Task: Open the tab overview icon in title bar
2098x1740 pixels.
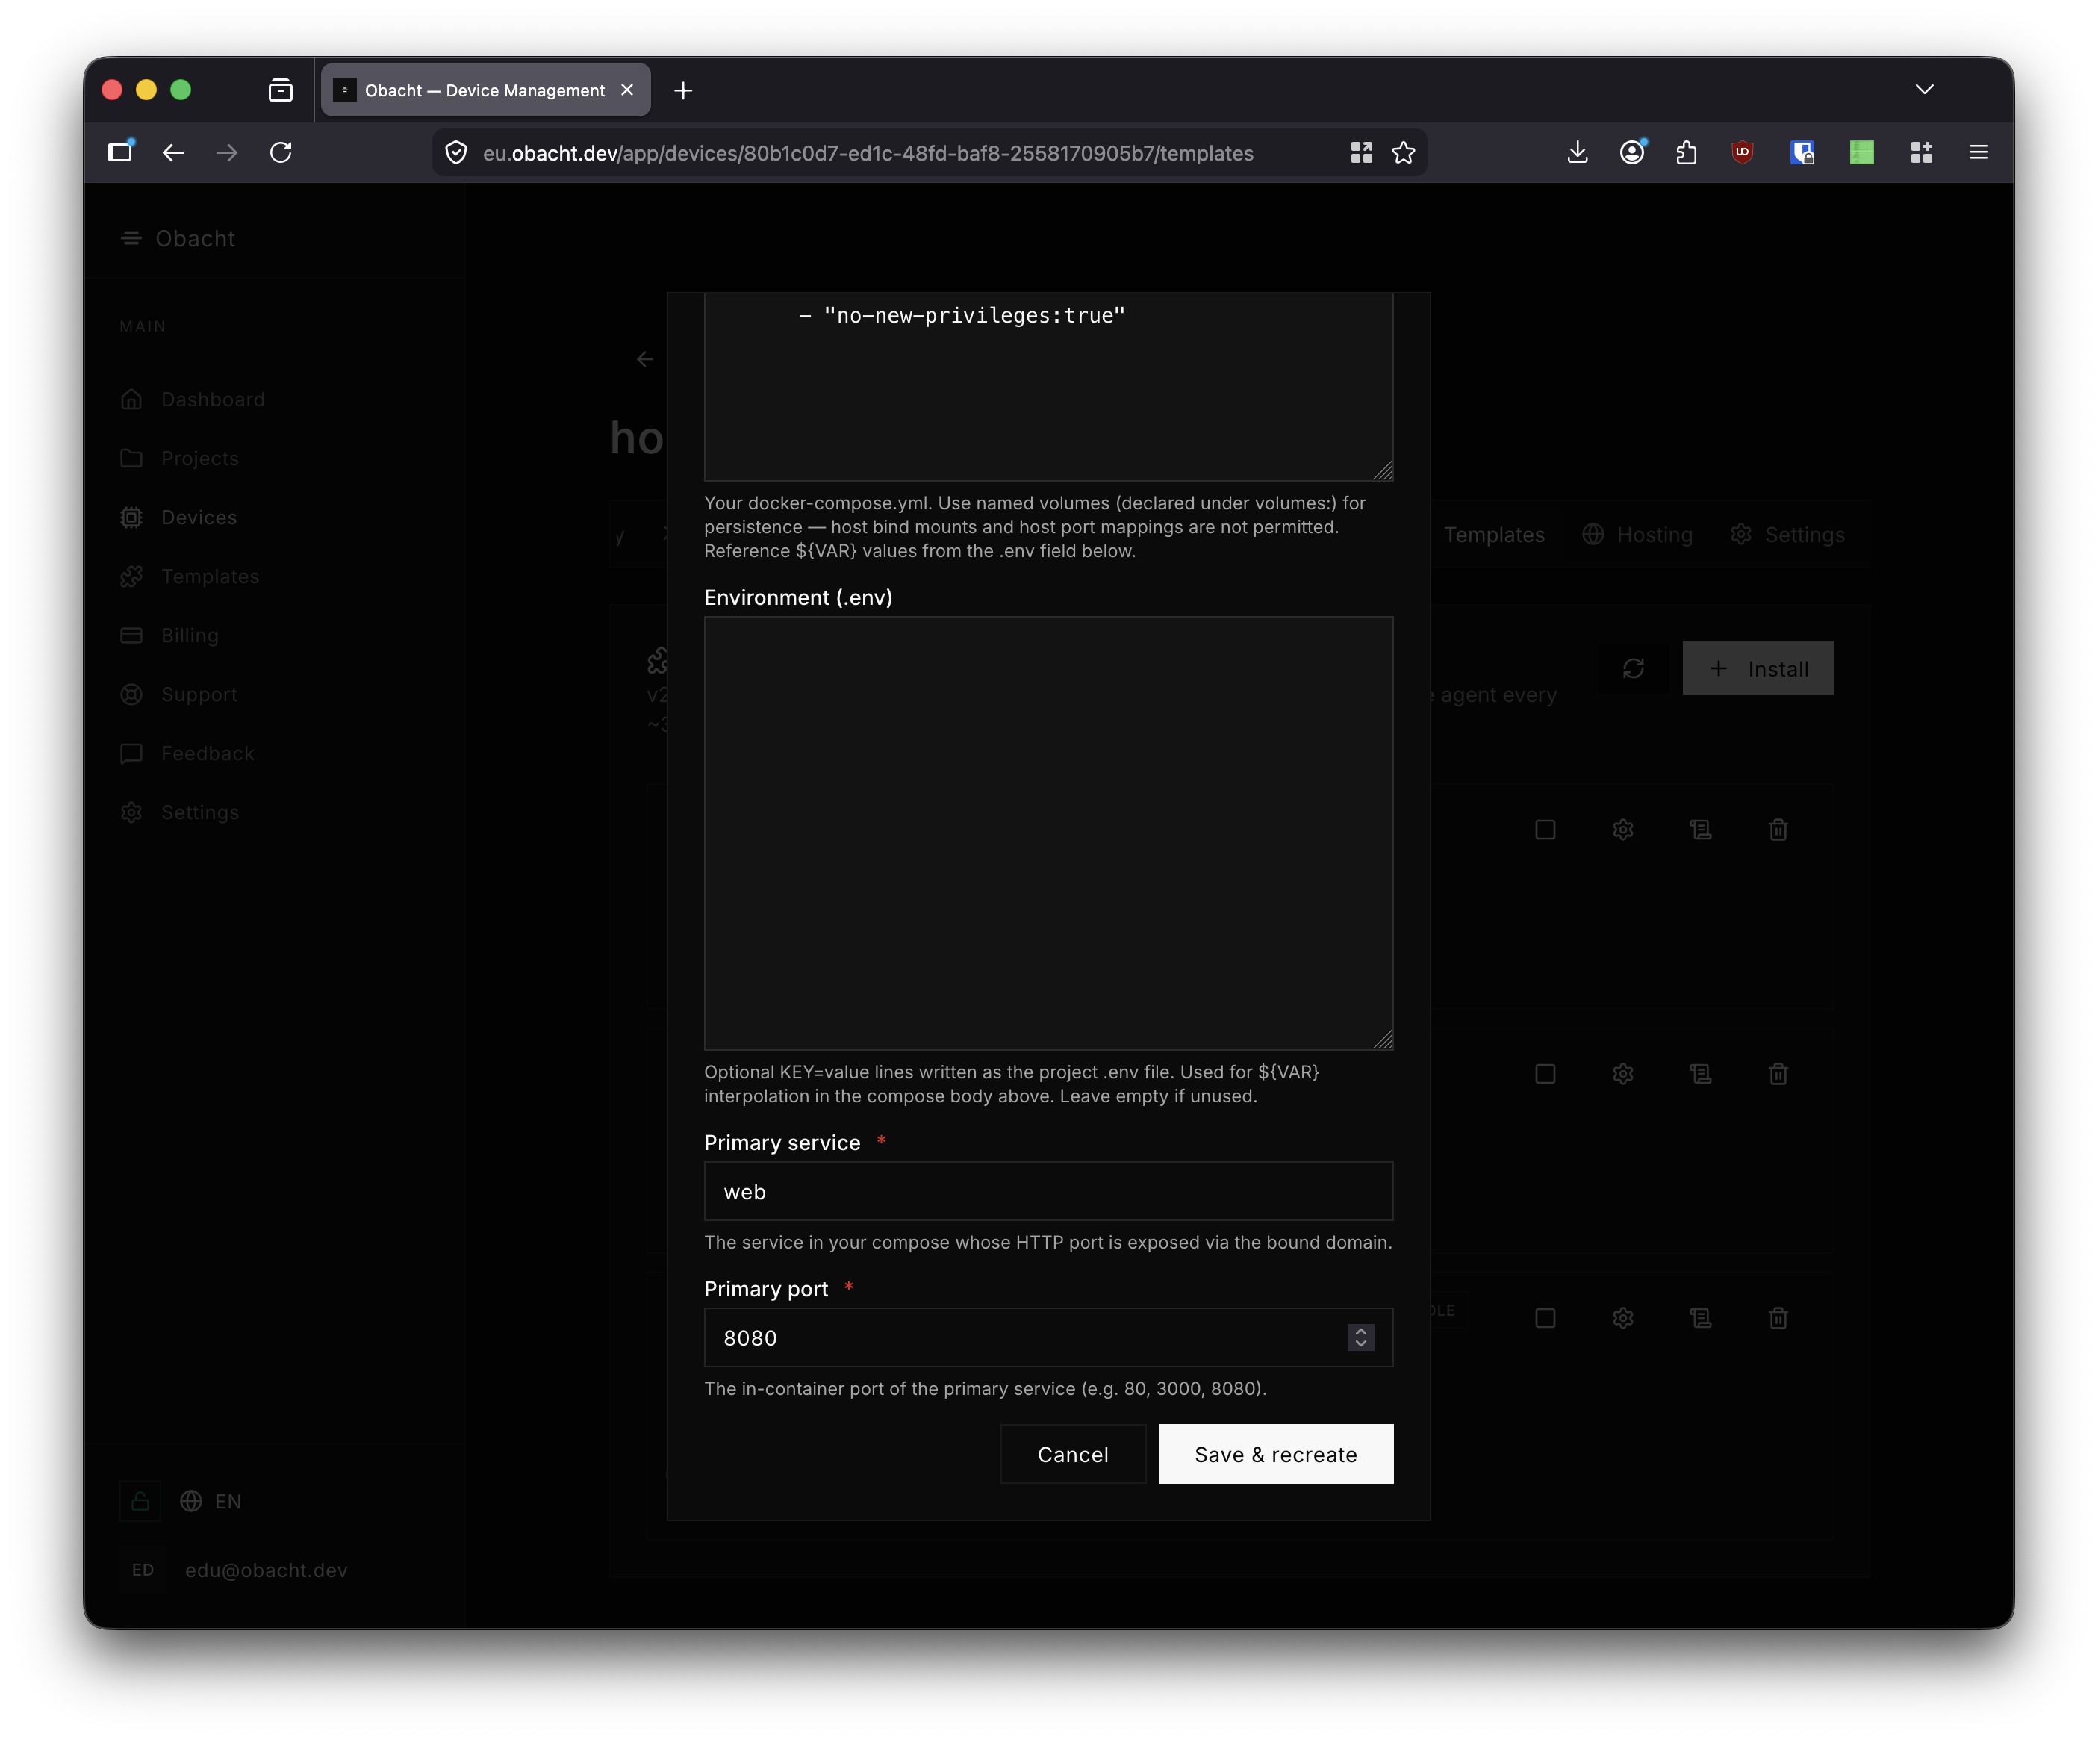Action: [281, 90]
